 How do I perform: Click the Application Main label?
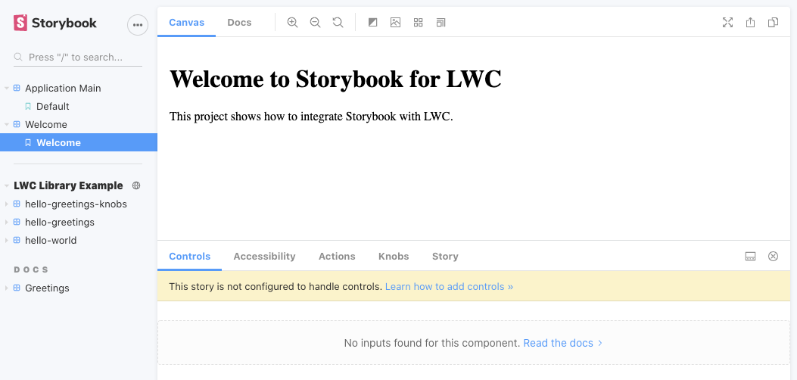(x=63, y=88)
